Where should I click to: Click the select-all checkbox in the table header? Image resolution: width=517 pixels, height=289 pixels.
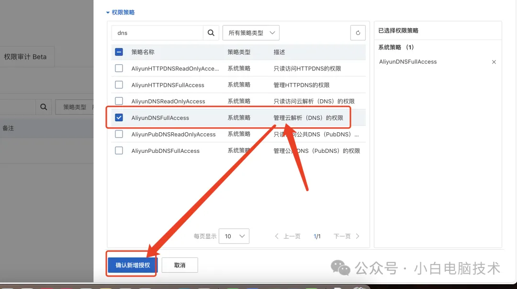pyautogui.click(x=119, y=52)
